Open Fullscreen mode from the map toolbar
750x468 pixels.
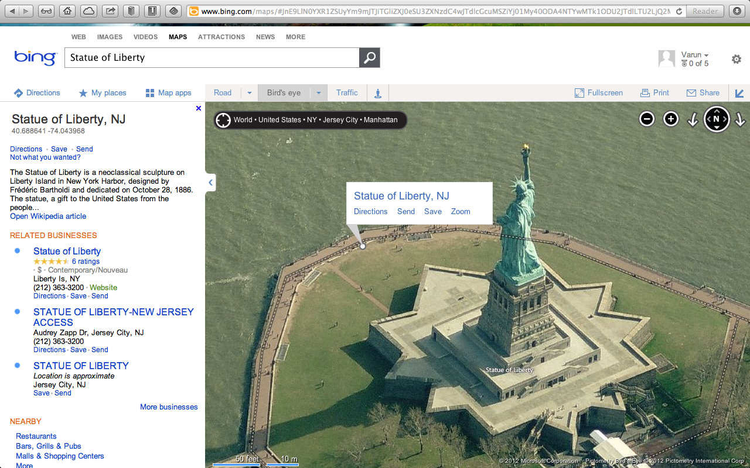tap(598, 92)
